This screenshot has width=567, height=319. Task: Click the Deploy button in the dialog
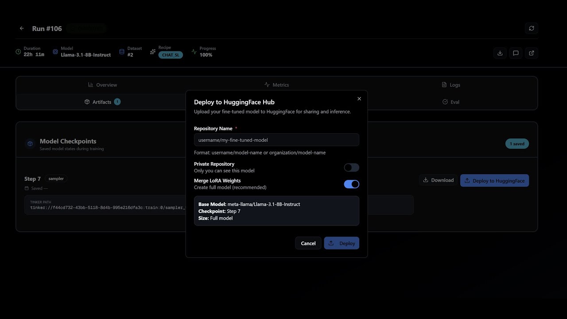(342, 243)
